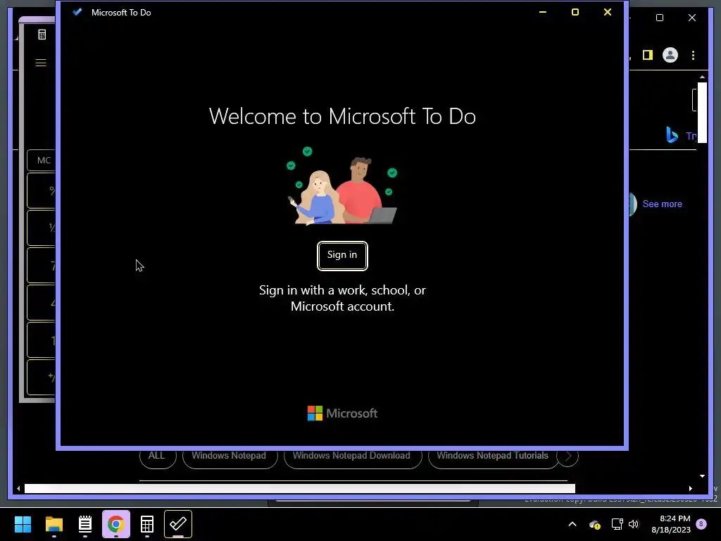Open the Windows Start menu

click(x=23, y=524)
